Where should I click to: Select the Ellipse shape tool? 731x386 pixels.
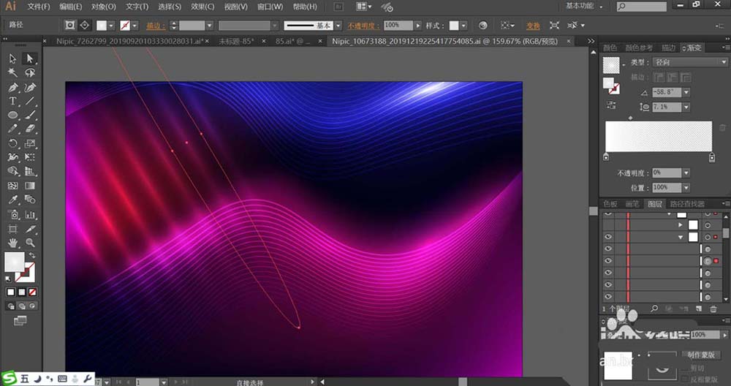(13, 116)
